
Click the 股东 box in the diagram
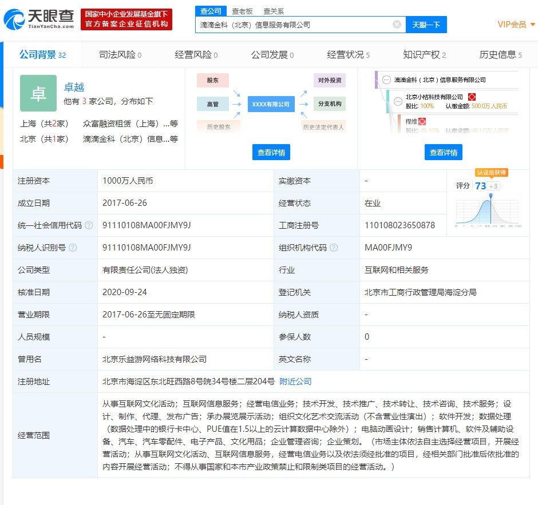[213, 80]
